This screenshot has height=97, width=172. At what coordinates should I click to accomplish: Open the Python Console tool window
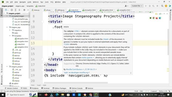[x=76, y=88]
